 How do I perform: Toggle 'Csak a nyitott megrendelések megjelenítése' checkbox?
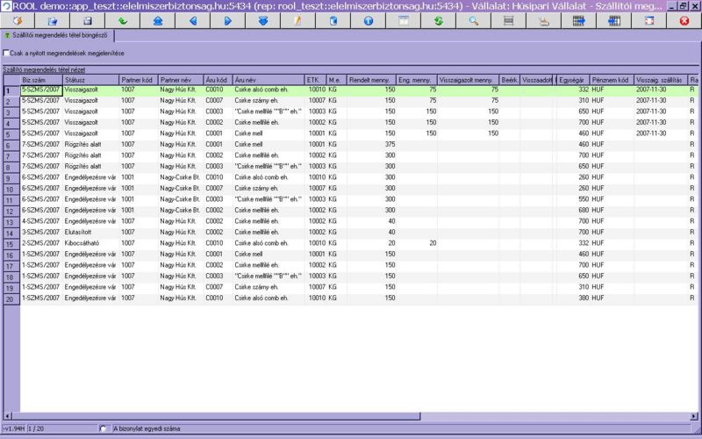(6, 54)
